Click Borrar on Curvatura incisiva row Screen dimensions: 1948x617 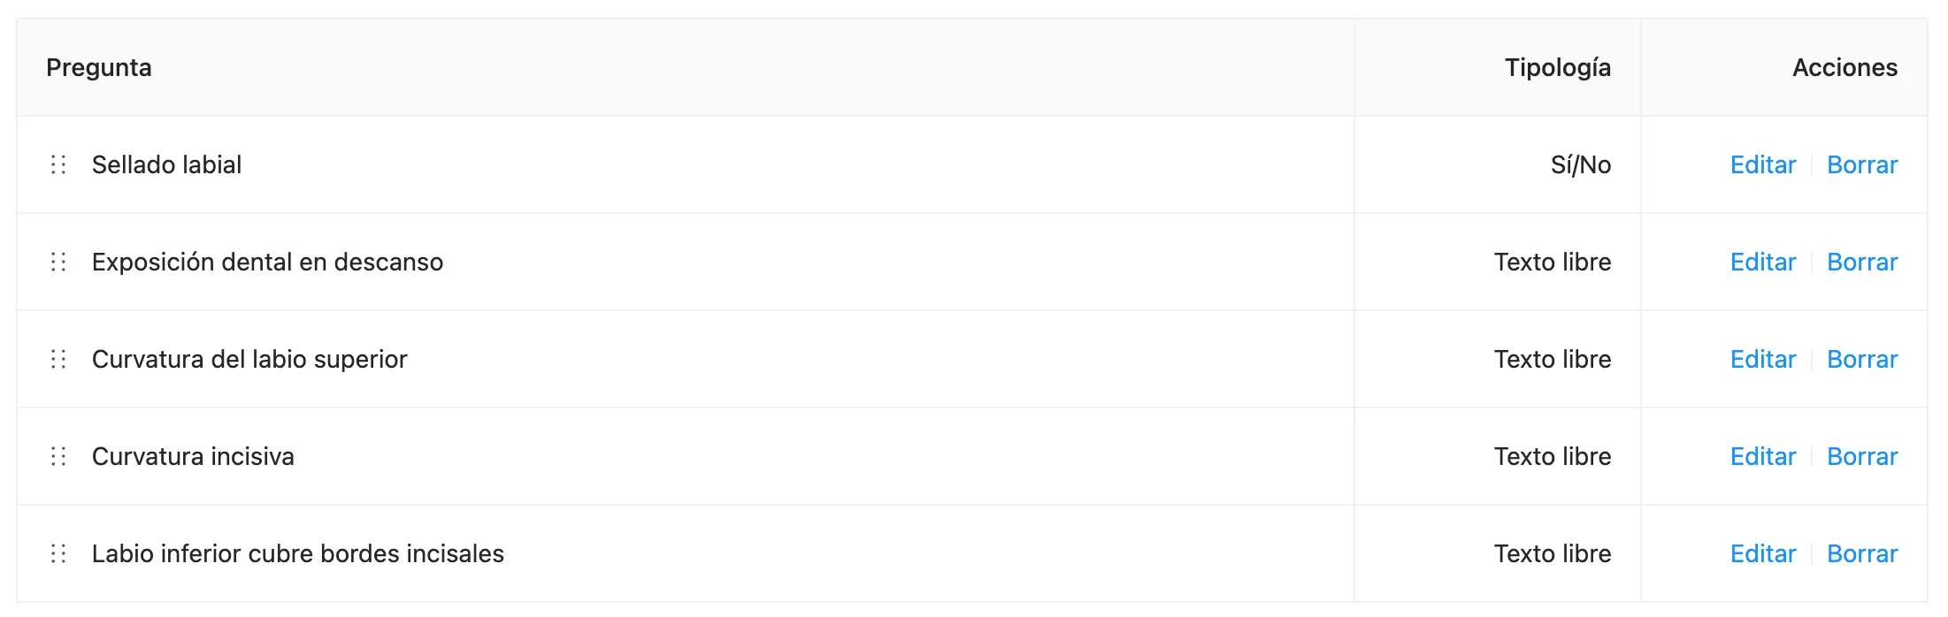(1862, 456)
